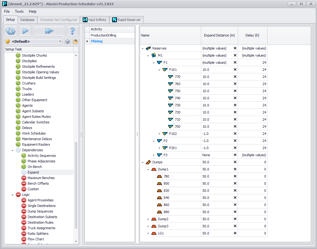Collapse the Dependencies section in Setup Task
The height and width of the screenshot is (249, 317).
[13, 150]
